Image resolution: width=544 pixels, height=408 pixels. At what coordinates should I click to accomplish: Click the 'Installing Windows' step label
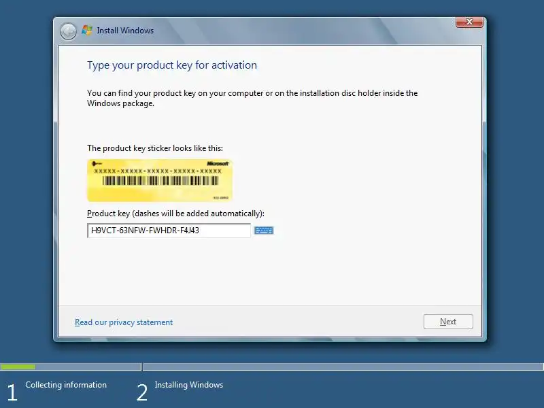[x=189, y=385]
